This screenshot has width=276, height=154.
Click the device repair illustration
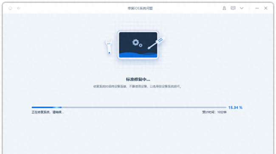tap(138, 45)
